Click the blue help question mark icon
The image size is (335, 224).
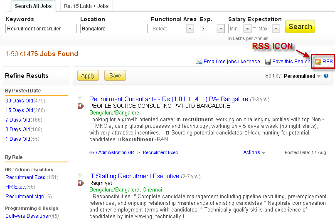pyautogui.click(x=326, y=76)
